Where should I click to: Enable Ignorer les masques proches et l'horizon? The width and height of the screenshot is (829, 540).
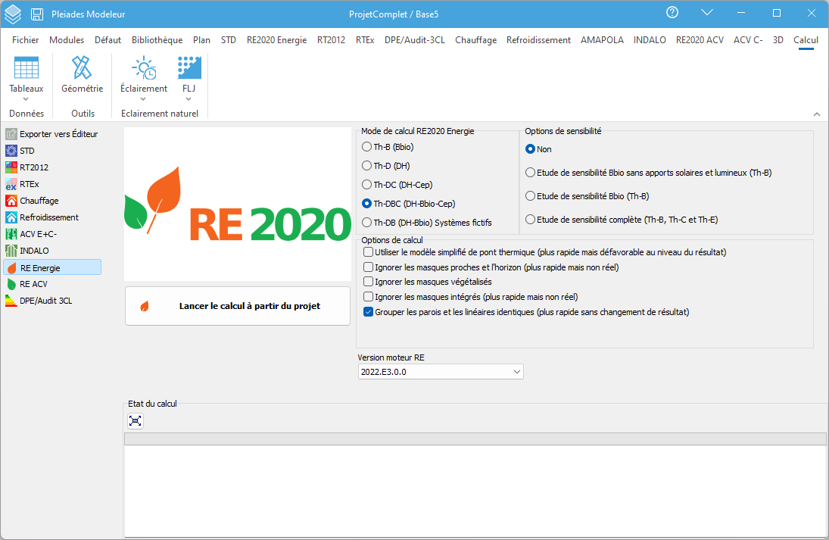pos(369,267)
